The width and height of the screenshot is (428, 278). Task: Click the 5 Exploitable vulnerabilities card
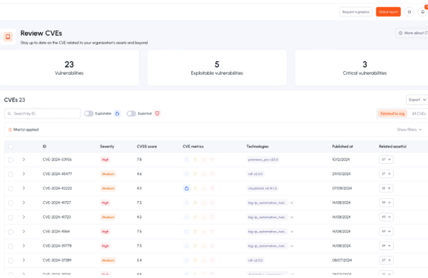point(217,68)
